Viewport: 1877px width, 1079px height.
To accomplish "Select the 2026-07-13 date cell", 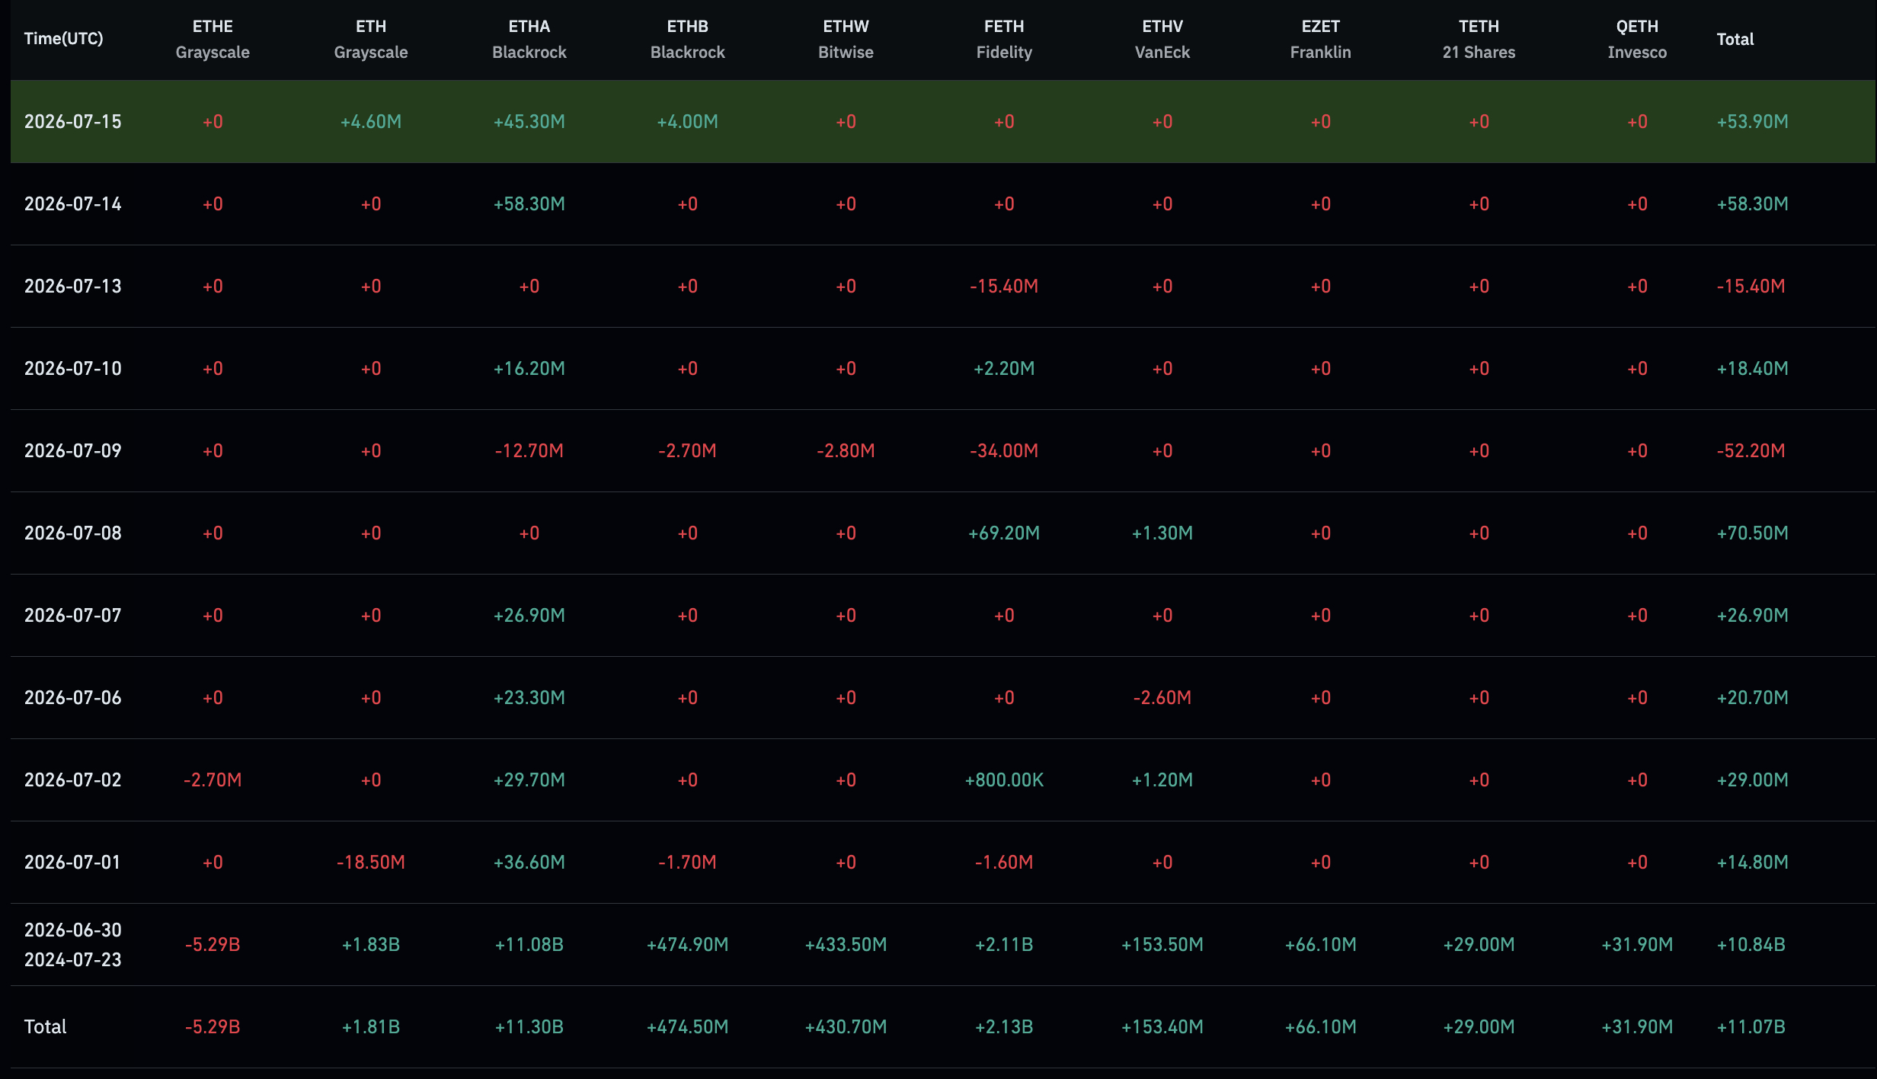I will click(73, 287).
